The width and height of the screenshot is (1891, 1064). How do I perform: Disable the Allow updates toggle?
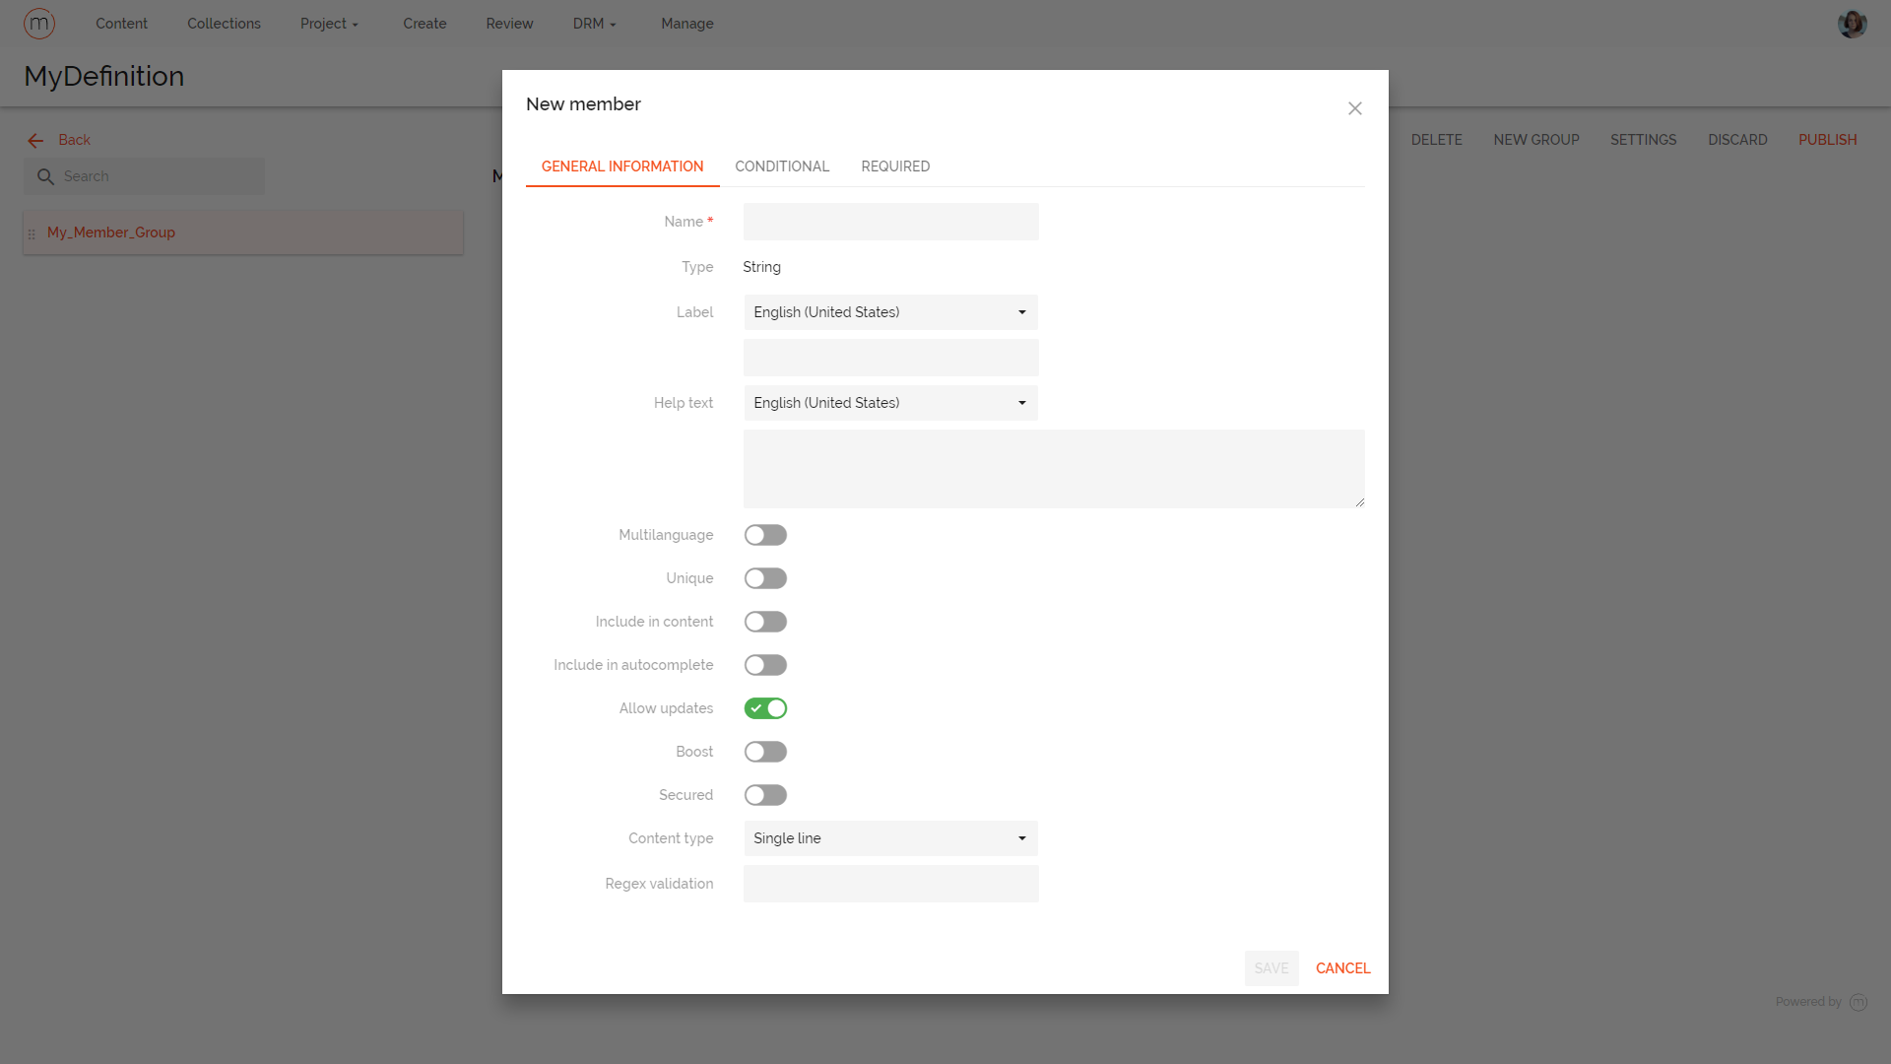click(x=765, y=708)
